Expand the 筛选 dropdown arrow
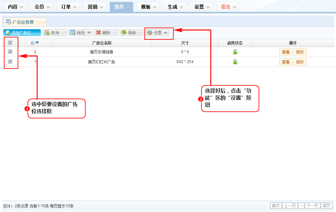The height and width of the screenshot is (212, 336). [89, 33]
